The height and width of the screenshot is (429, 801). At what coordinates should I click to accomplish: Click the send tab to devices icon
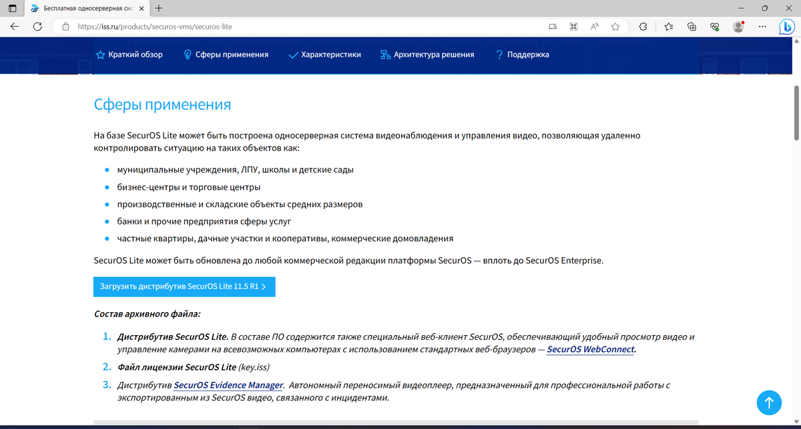pyautogui.click(x=552, y=27)
